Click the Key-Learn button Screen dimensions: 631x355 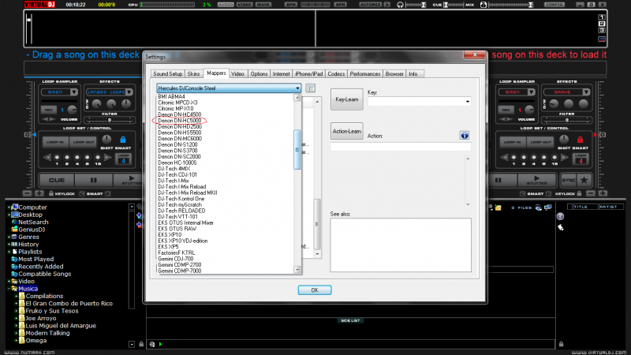tap(346, 99)
